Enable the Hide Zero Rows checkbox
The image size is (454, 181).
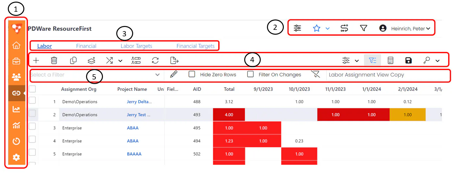coord(192,74)
